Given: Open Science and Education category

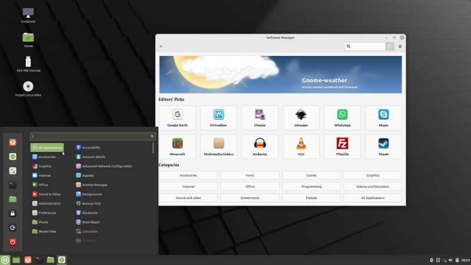Looking at the screenshot, I should click(373, 187).
